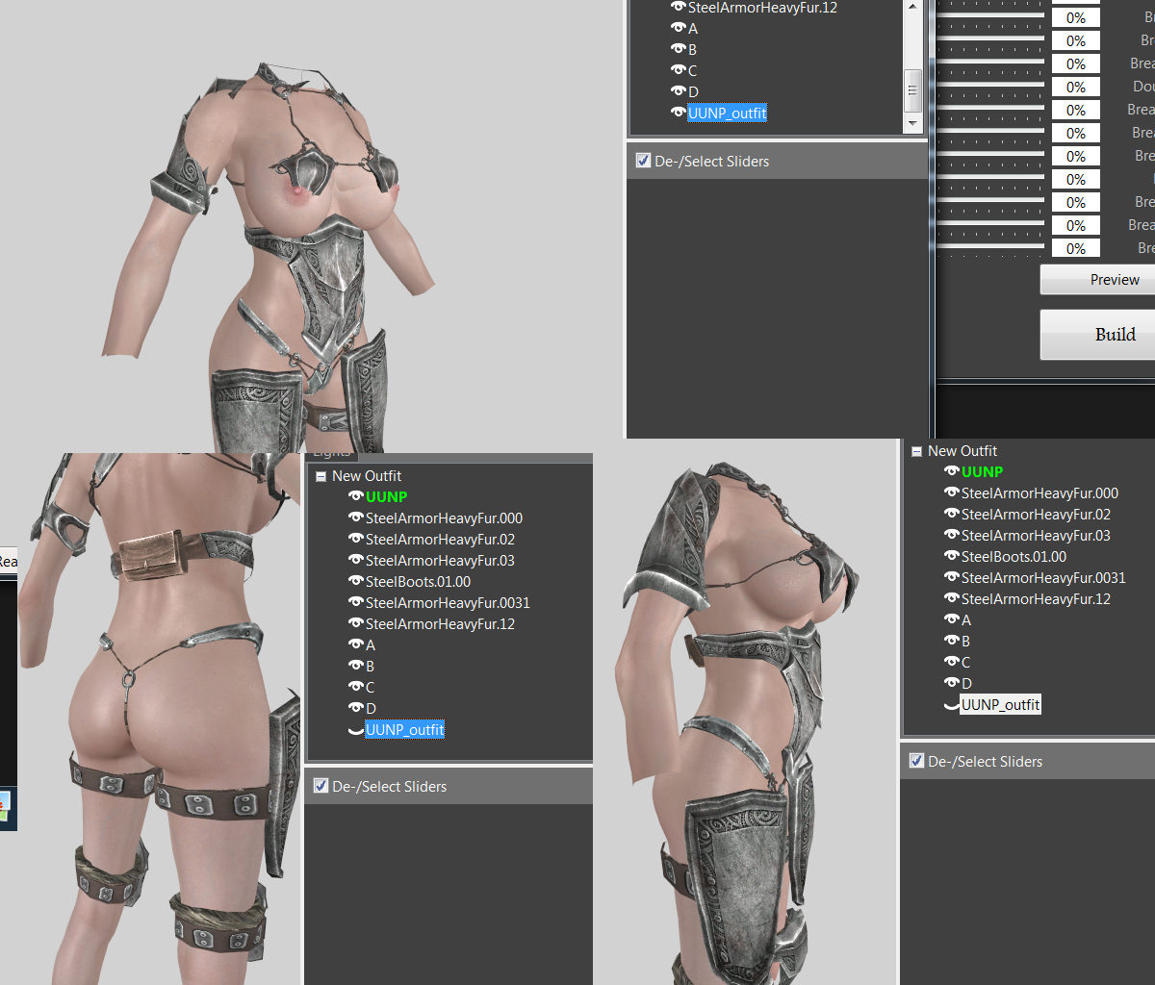Image resolution: width=1155 pixels, height=985 pixels.
Task: Select mesh row B in lower-middle tree
Action: coord(370,667)
